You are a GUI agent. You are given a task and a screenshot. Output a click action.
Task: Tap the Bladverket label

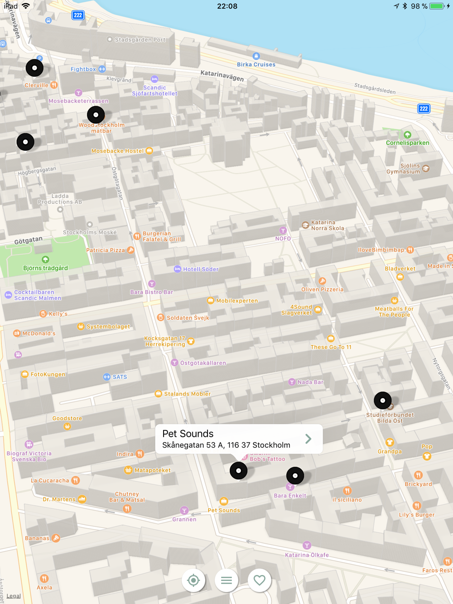pyautogui.click(x=400, y=269)
